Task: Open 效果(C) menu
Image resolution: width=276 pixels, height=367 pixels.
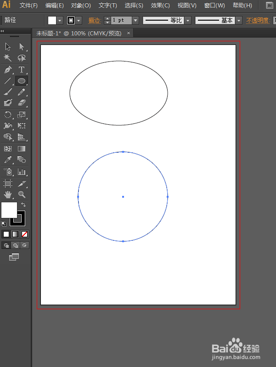Action: 160,6
